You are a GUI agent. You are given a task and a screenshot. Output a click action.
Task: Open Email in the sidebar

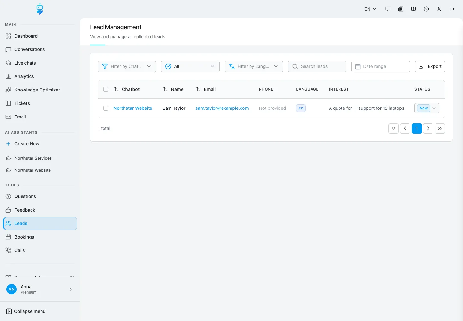(40, 117)
